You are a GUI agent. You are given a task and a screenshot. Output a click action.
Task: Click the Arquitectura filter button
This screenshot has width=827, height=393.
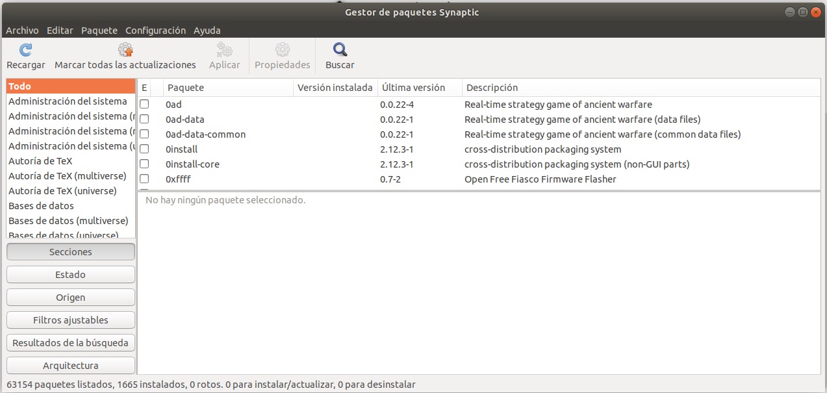pyautogui.click(x=71, y=366)
